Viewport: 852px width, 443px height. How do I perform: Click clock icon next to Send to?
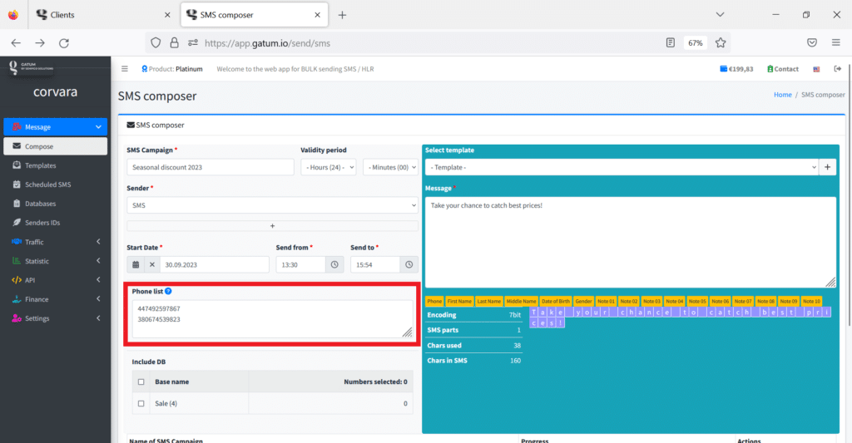tap(409, 264)
